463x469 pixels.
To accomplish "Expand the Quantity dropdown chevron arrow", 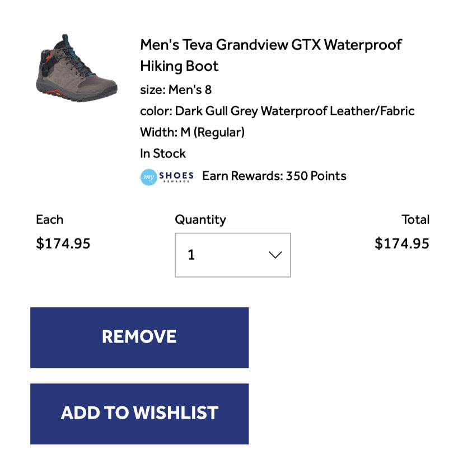I will coord(275,255).
